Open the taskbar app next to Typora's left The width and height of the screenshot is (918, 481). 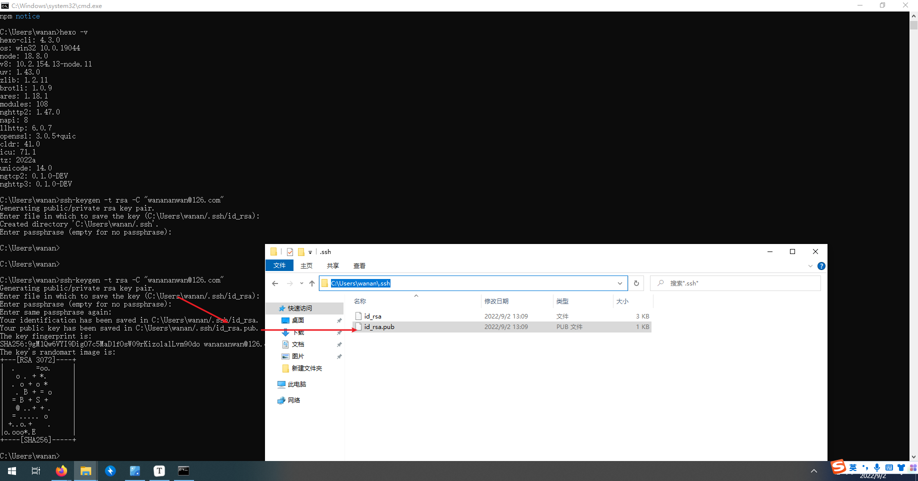[135, 470]
